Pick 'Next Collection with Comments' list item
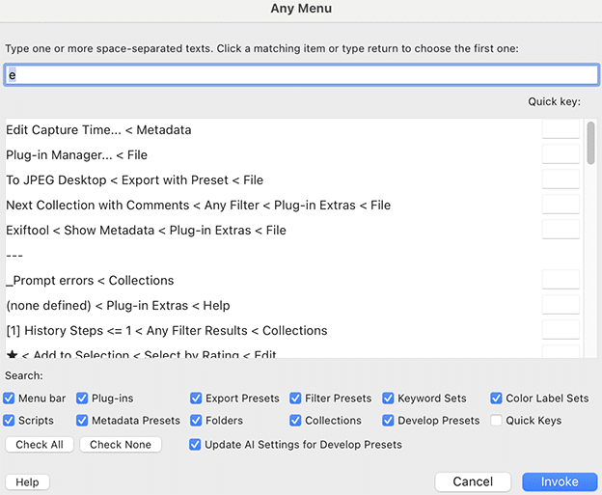The height and width of the screenshot is (495, 602). [198, 206]
